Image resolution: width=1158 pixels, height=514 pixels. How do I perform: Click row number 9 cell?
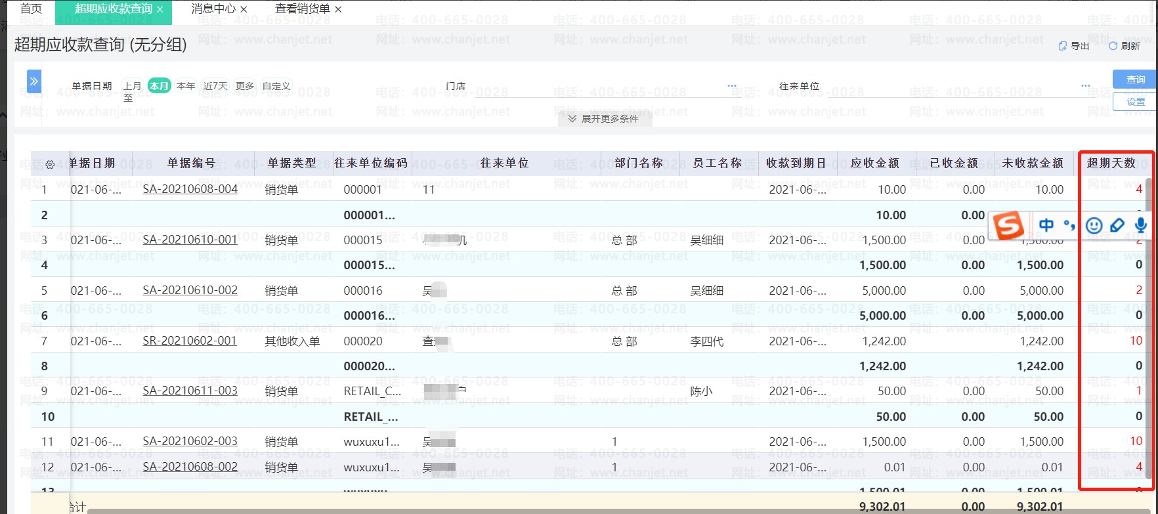point(45,391)
